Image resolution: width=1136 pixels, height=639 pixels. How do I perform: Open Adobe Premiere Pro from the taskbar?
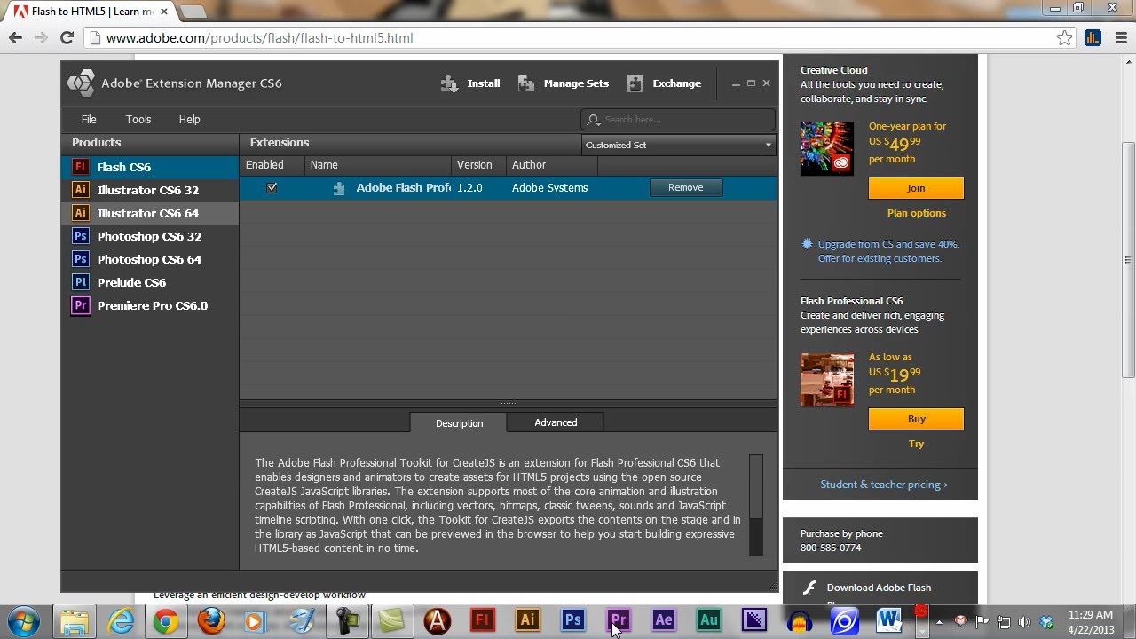point(618,620)
